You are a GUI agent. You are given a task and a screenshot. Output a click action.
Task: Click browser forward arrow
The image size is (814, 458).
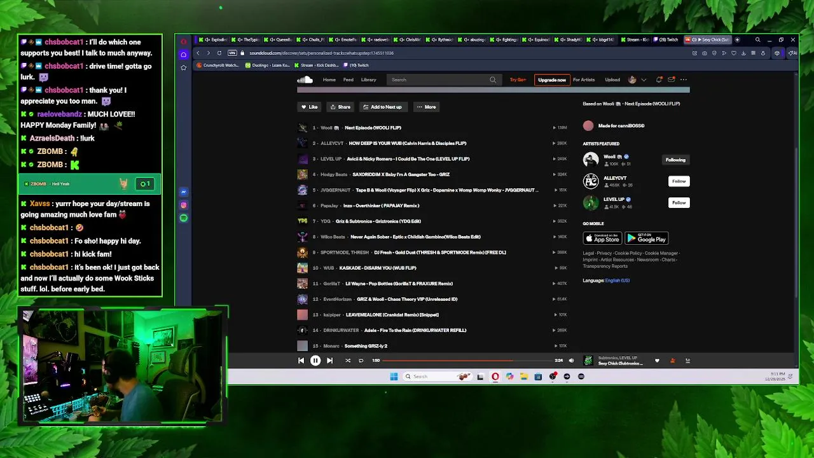[208, 53]
